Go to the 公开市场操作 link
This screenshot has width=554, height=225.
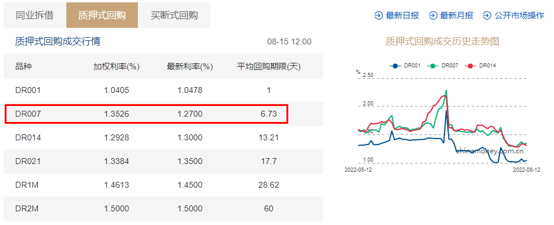coord(520,15)
